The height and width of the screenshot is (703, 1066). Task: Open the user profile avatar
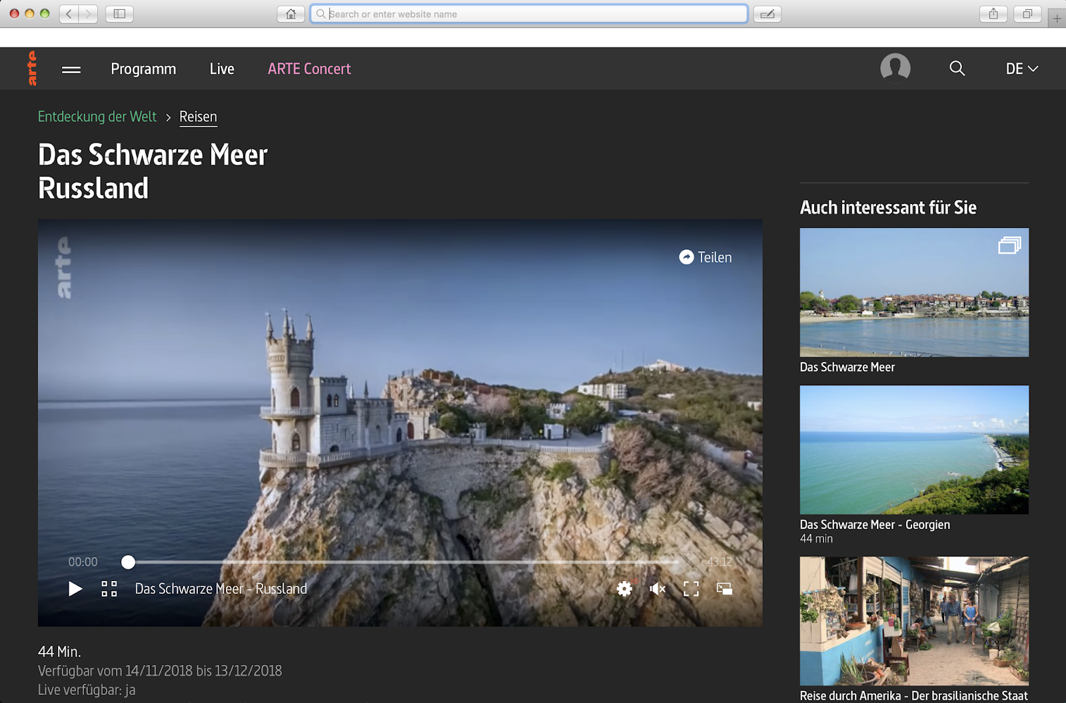[895, 68]
